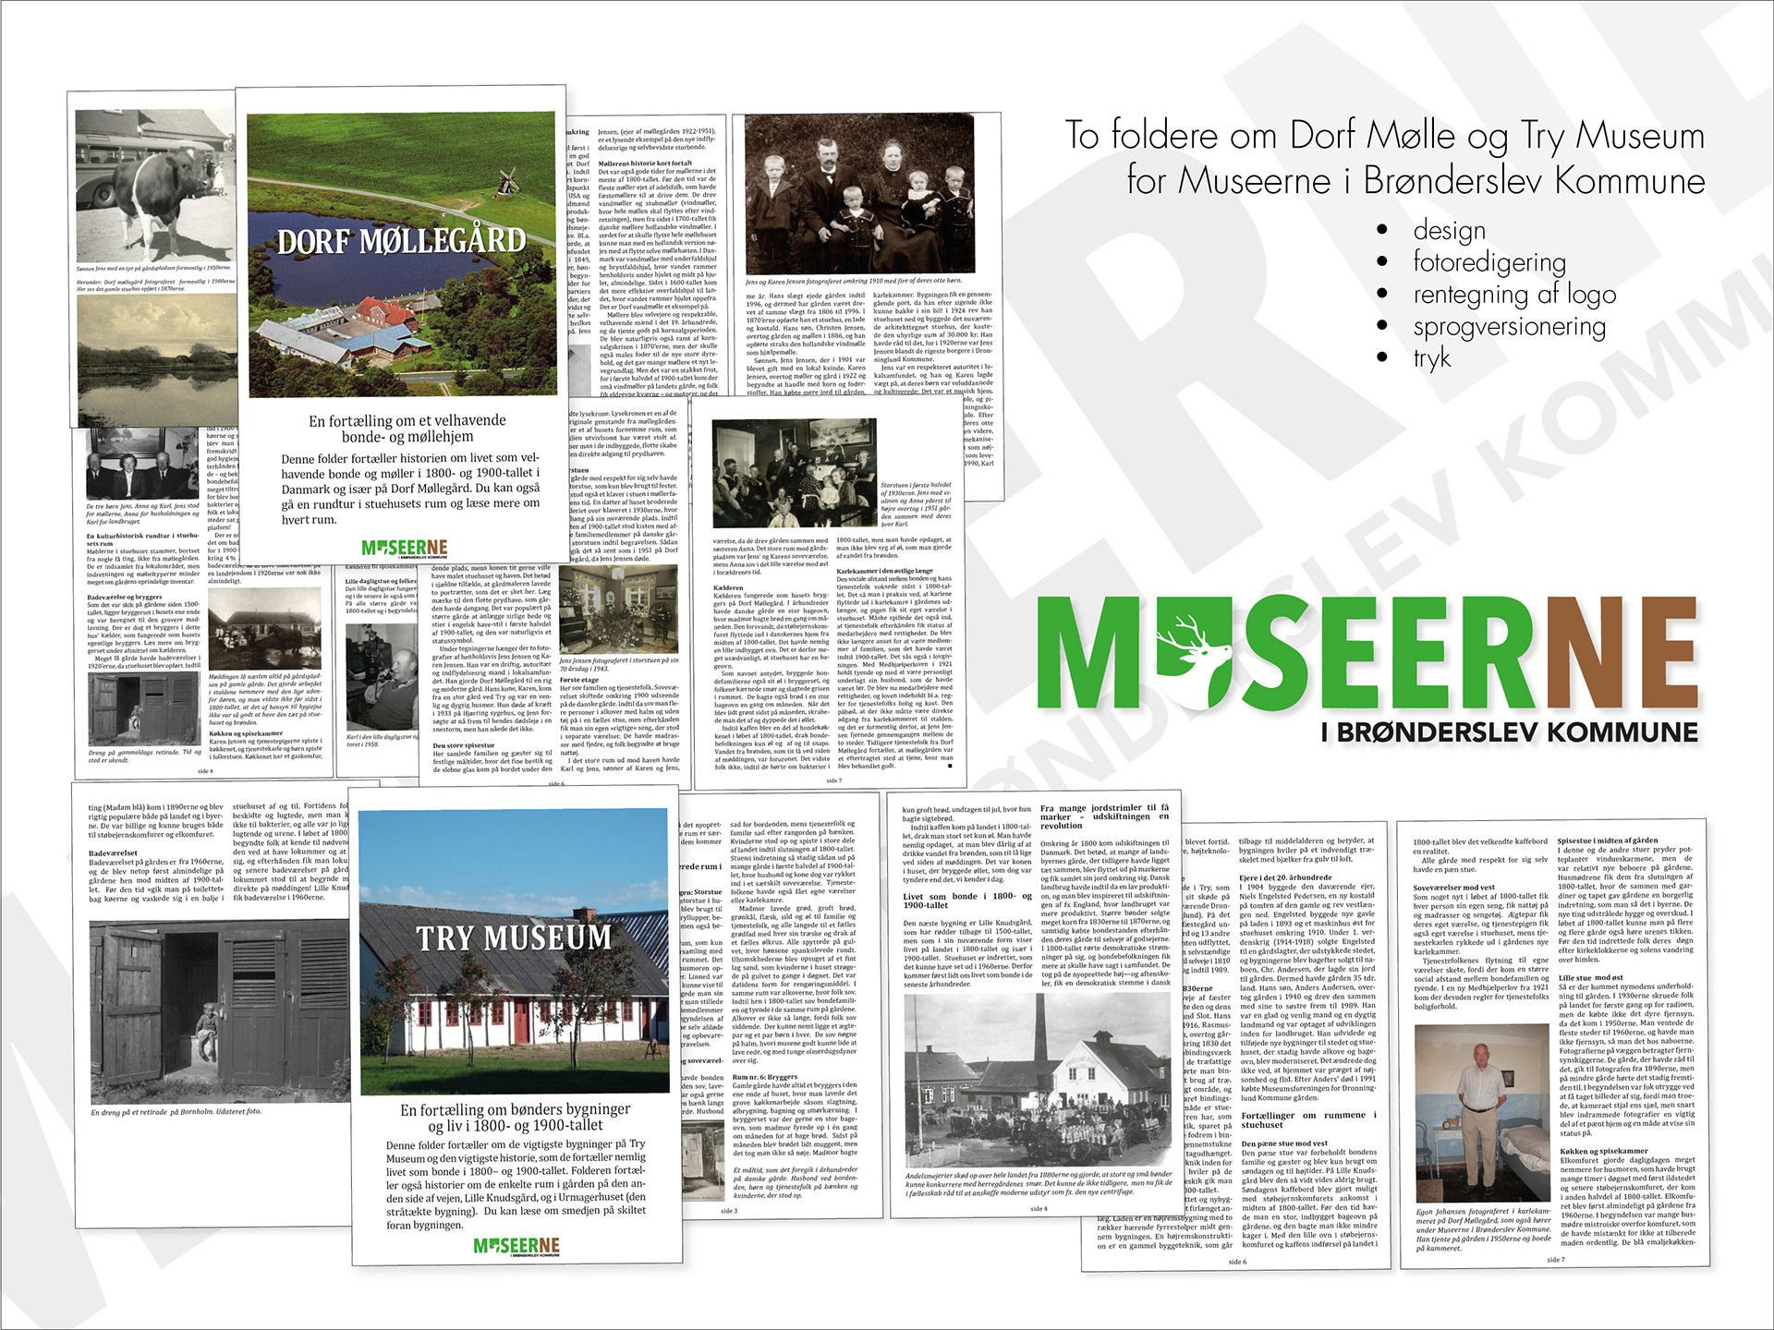Click the bullet point beside 'design'

pos(1382,230)
